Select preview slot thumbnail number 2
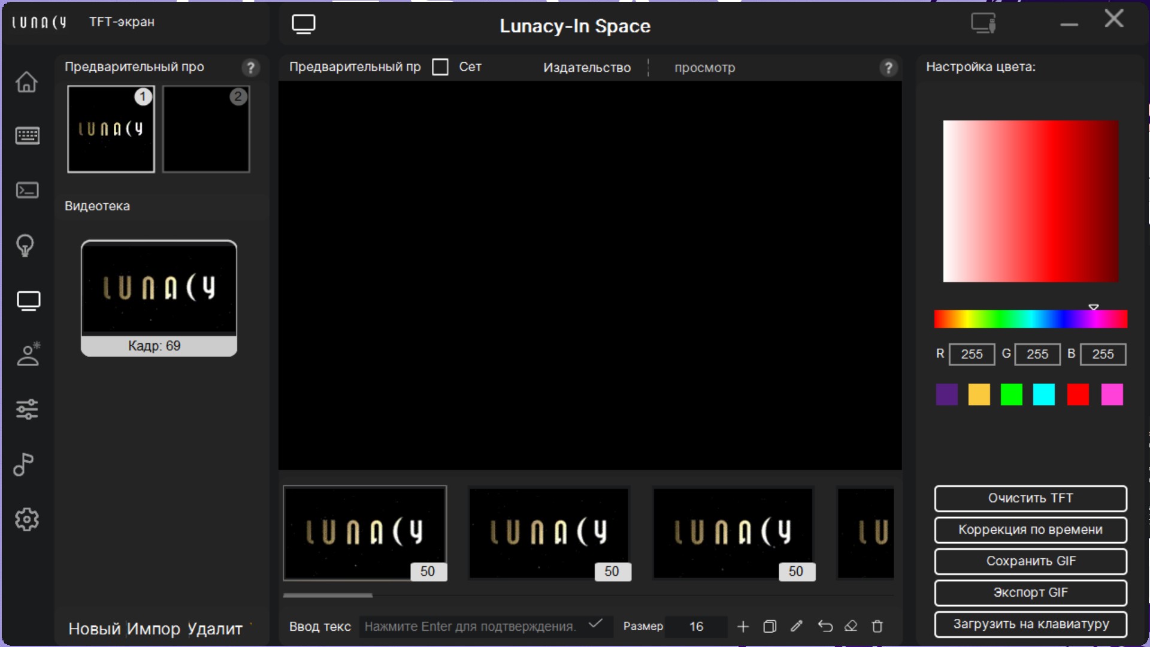 [206, 129]
